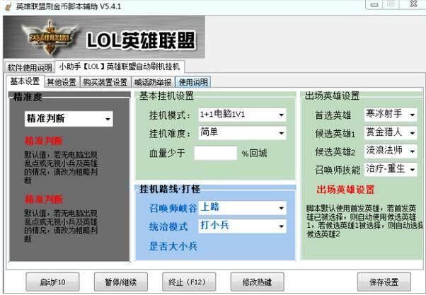Open the 召唤师峡谷 lane dropdown showing 上路
Screen dimensions: 426x295
(x=242, y=208)
